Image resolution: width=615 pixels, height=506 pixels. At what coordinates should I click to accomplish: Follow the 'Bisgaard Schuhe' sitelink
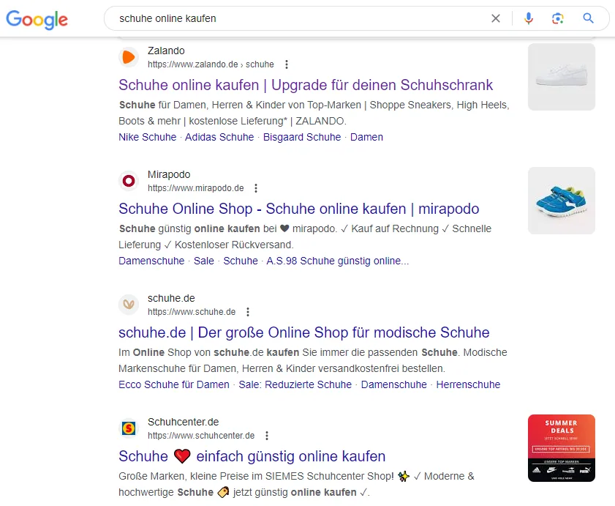point(301,137)
